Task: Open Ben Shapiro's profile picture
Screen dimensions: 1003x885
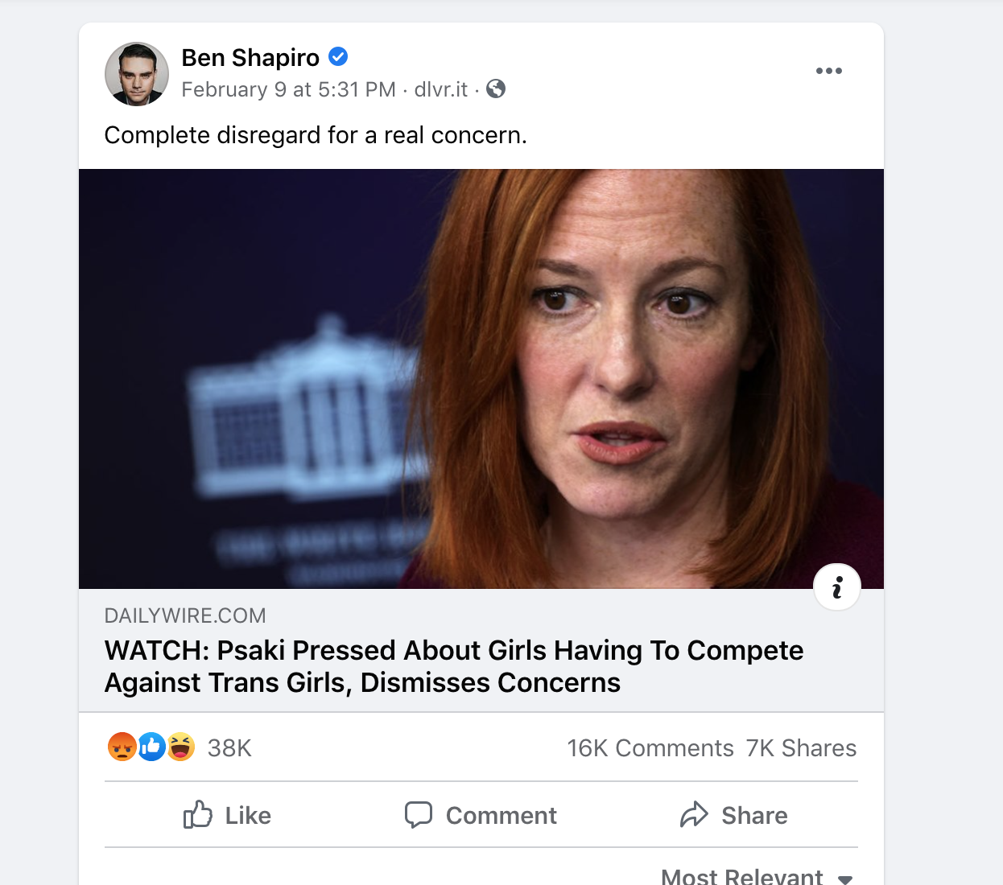Action: click(x=137, y=74)
